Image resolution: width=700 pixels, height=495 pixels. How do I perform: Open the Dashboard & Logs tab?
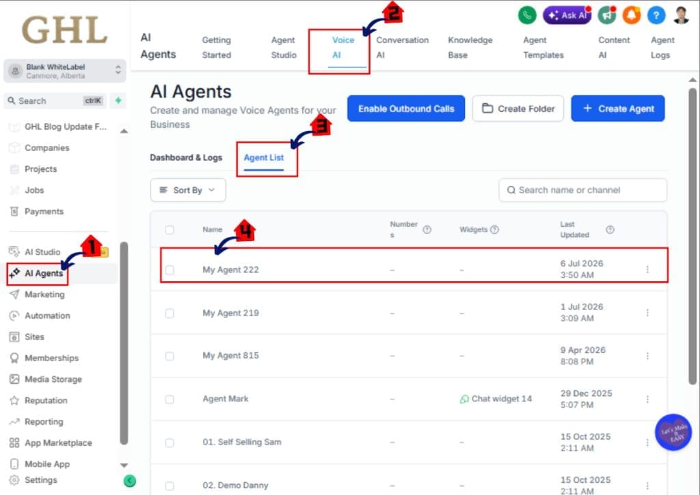(186, 158)
